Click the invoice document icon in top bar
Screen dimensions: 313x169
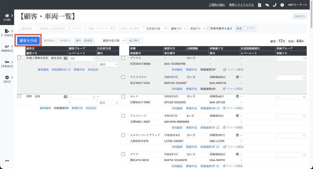coord(260,5)
